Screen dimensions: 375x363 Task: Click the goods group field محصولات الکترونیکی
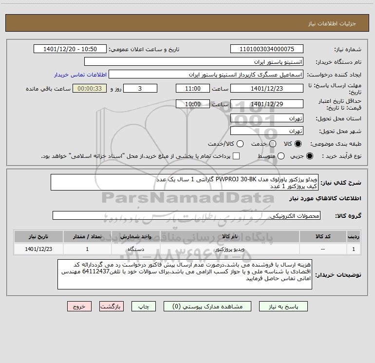[187, 215]
